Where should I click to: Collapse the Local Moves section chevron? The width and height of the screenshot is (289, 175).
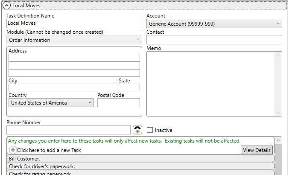click(x=7, y=6)
